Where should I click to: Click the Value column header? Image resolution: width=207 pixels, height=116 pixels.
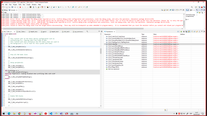point(155,34)
